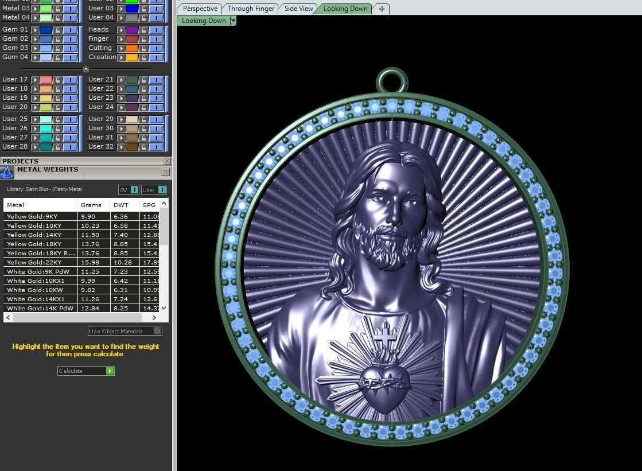Switch to the Side View tab
This screenshot has width=642, height=471.
pos(298,9)
